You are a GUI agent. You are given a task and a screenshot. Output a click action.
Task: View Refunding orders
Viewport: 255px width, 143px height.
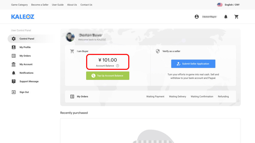(x=223, y=97)
